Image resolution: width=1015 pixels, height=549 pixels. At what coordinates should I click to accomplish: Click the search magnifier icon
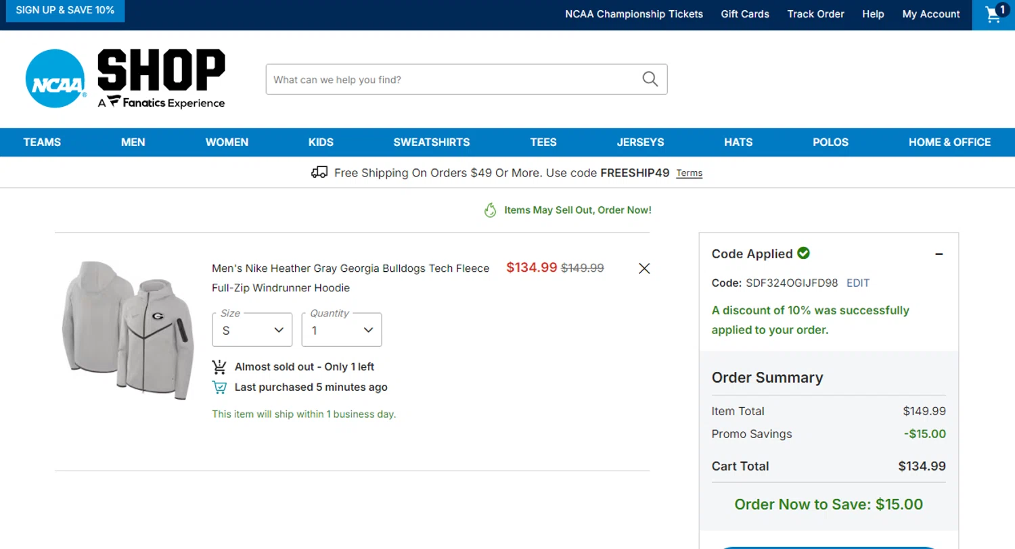tap(650, 79)
